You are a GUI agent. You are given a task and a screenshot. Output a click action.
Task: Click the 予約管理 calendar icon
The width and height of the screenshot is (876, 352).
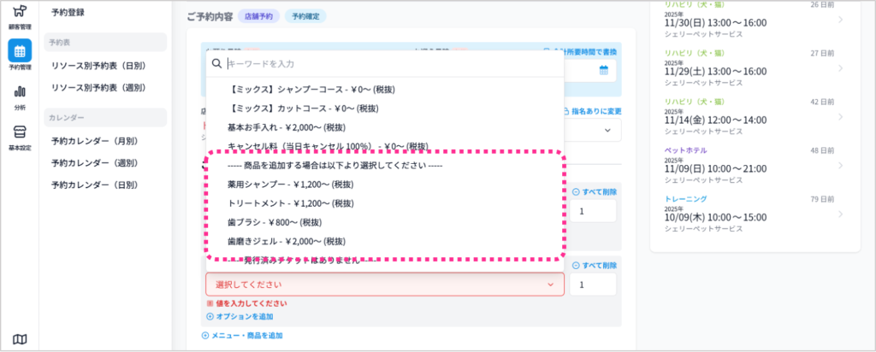click(19, 52)
